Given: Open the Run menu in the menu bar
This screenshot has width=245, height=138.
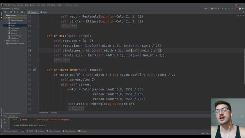Looking at the screenshot, I should pyautogui.click(x=39, y=5).
